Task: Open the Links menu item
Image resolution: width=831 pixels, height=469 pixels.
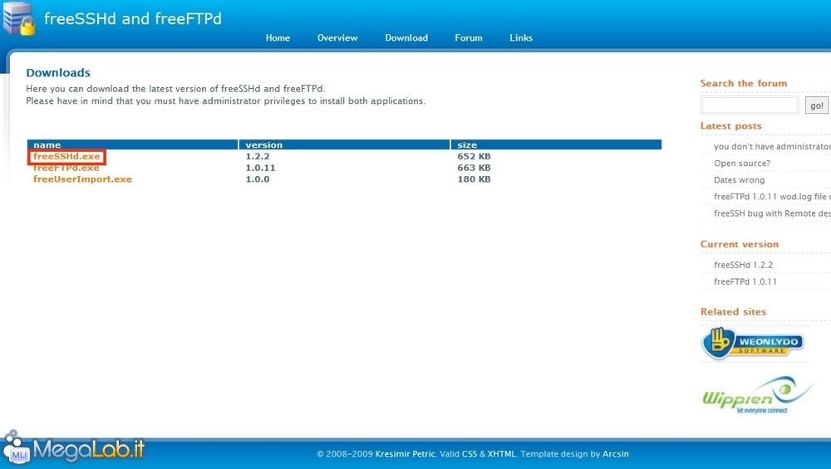Action: pos(521,37)
